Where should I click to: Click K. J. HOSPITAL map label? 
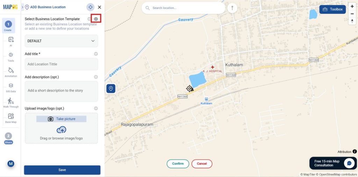tap(213, 71)
